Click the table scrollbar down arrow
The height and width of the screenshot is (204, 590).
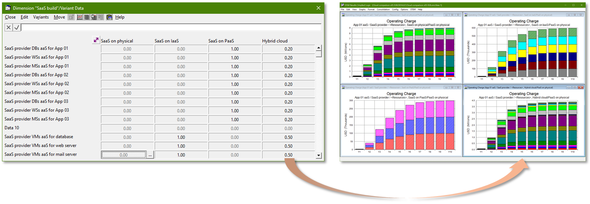click(319, 155)
